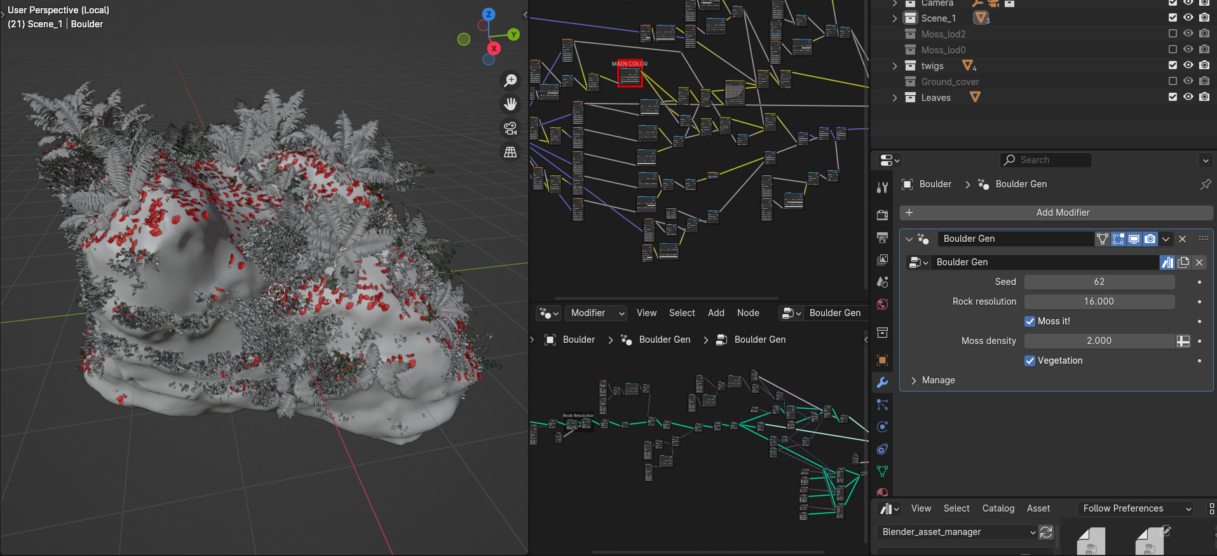
Task: Select the pan hand viewport tool
Action: pos(510,104)
